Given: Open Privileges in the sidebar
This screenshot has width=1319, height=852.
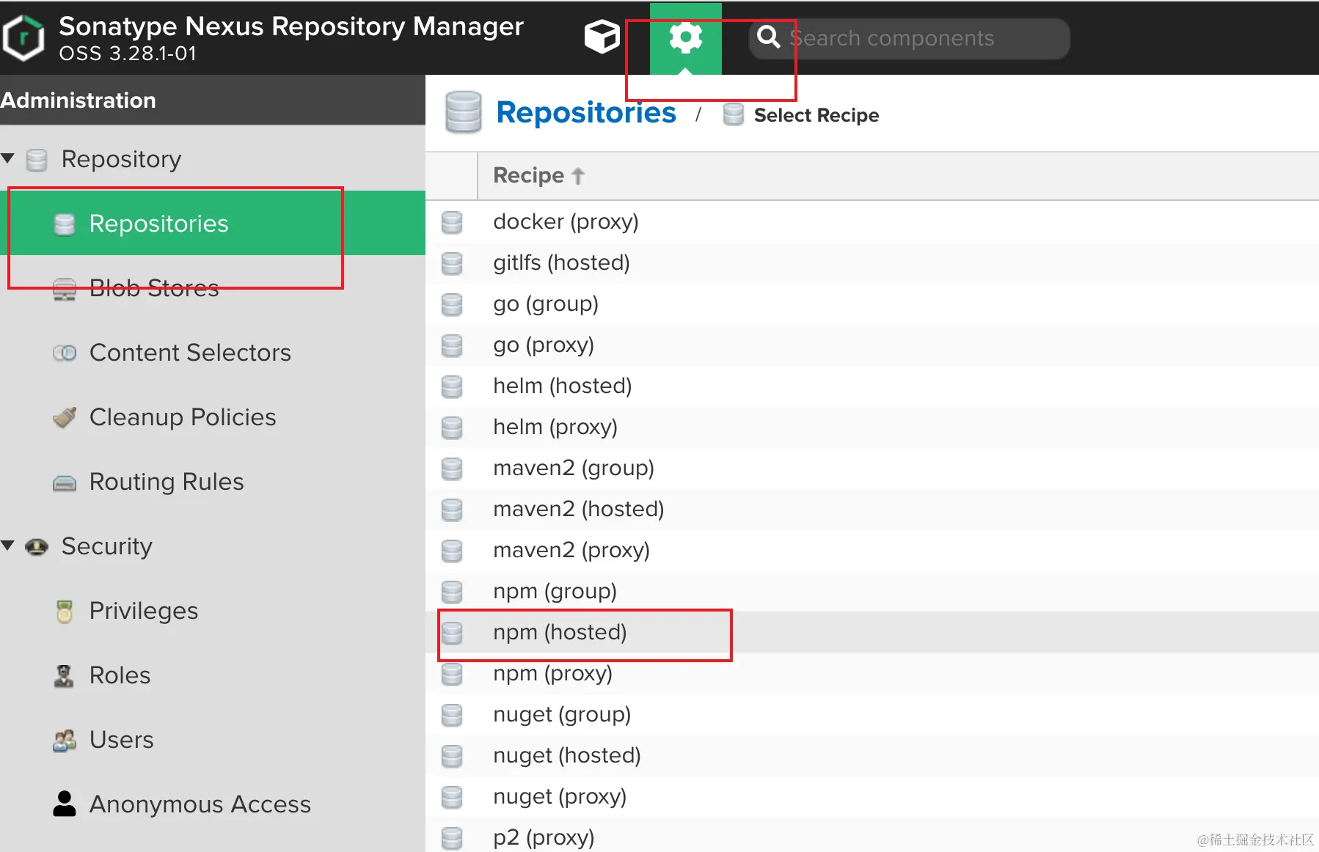Looking at the screenshot, I should [213, 610].
